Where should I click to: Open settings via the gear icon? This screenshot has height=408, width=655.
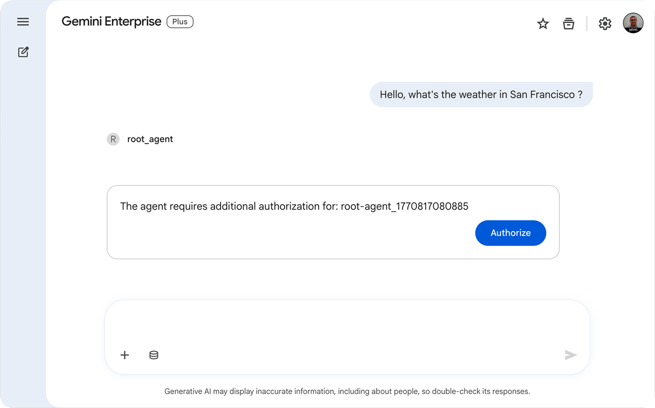point(605,24)
